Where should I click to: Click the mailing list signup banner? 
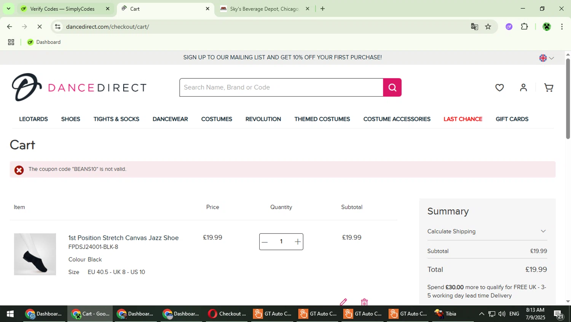282,57
